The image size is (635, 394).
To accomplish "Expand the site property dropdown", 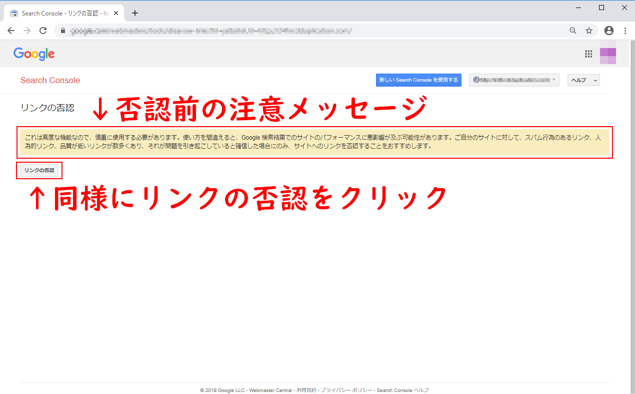I will (x=514, y=80).
